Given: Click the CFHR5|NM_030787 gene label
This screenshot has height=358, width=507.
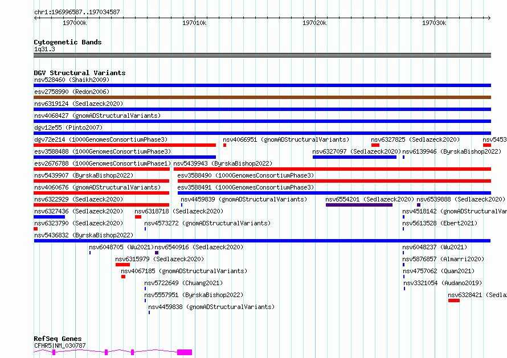Looking at the screenshot, I should [60, 345].
